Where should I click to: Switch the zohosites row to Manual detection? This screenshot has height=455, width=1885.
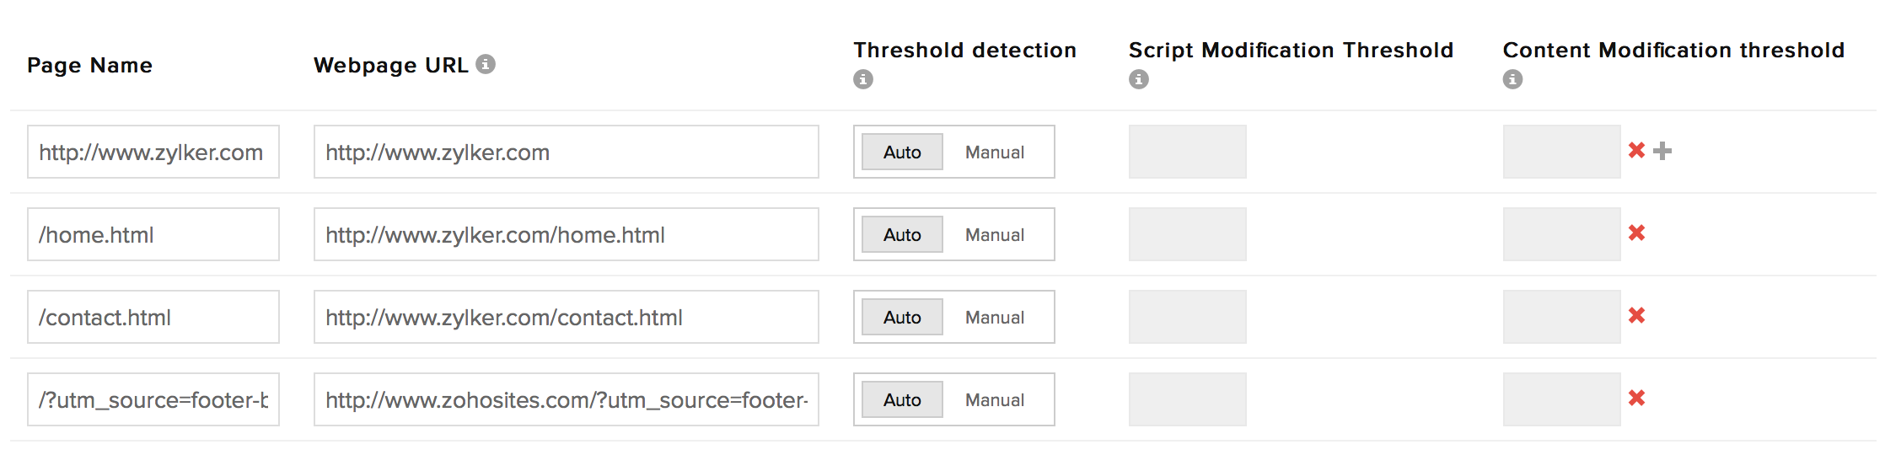[995, 400]
